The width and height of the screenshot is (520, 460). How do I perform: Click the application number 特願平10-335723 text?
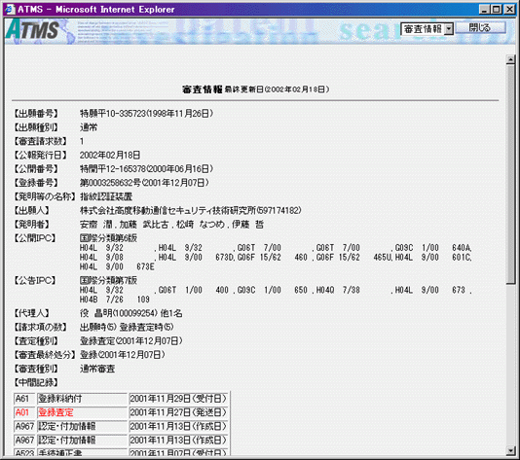113,114
